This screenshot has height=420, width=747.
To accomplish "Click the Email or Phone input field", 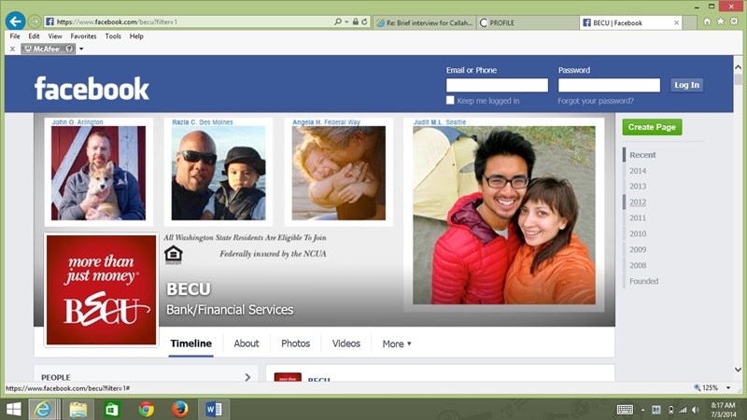I will point(497,85).
